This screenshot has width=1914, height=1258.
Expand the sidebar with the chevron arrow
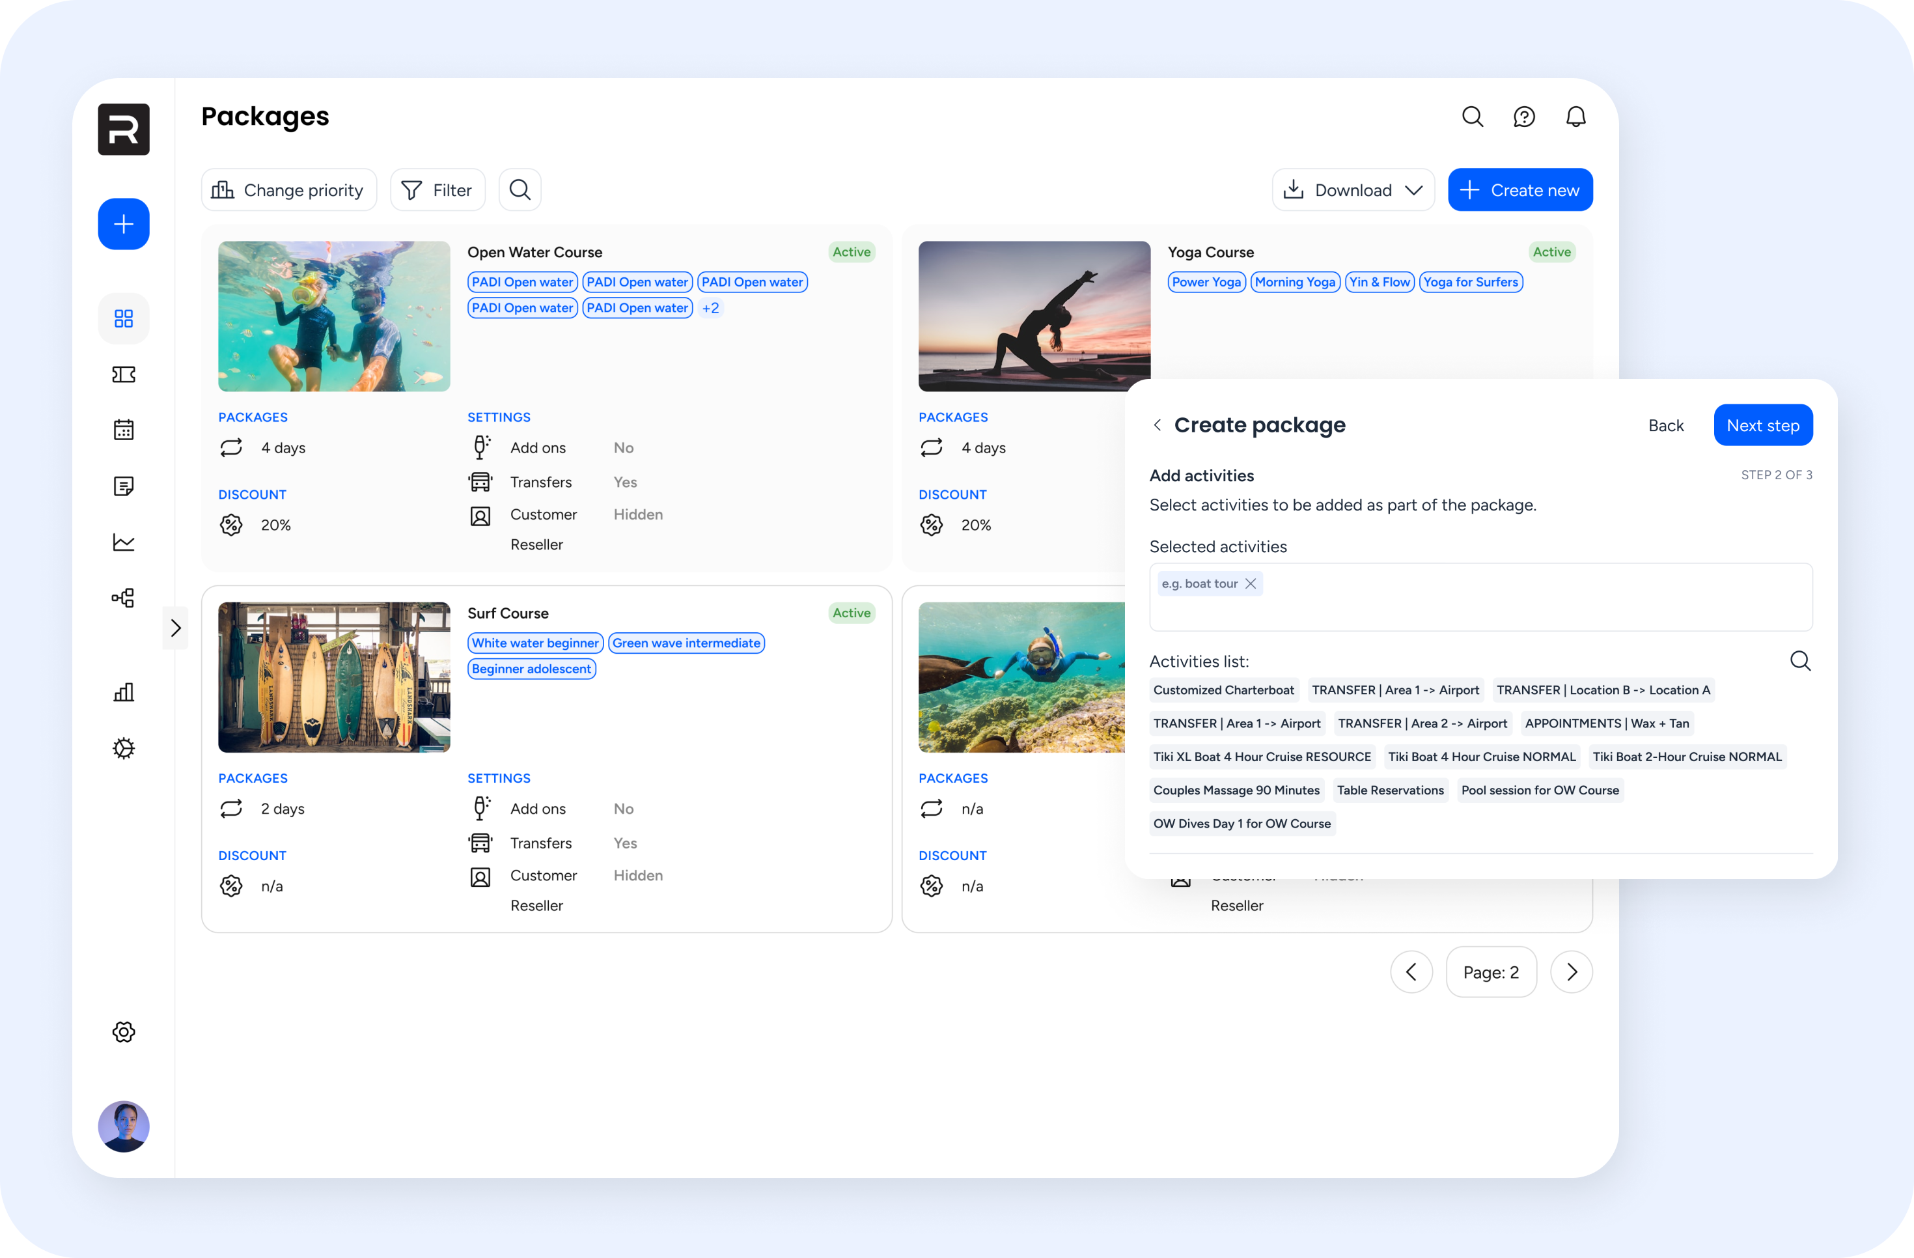point(175,628)
